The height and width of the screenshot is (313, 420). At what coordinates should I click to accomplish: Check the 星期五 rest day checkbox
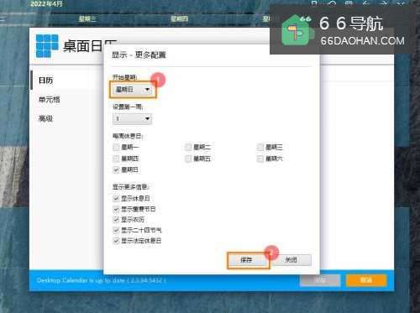[x=188, y=159]
